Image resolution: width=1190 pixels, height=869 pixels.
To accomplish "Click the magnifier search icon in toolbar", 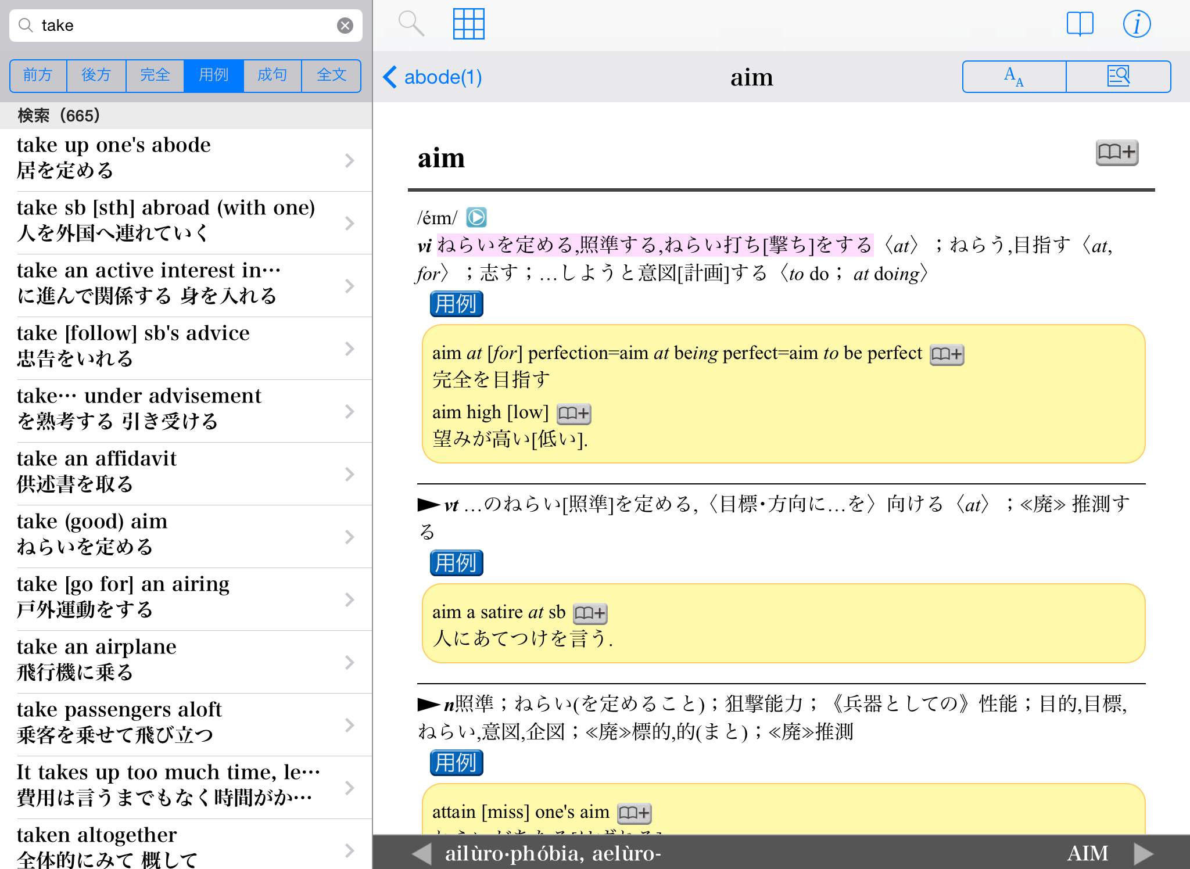I will [x=411, y=24].
